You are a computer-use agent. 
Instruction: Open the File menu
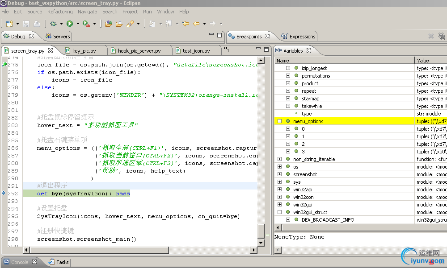5,12
